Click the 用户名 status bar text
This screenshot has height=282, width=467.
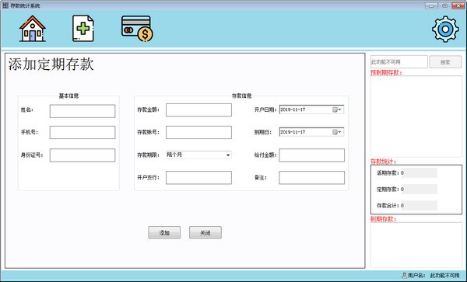point(416,276)
